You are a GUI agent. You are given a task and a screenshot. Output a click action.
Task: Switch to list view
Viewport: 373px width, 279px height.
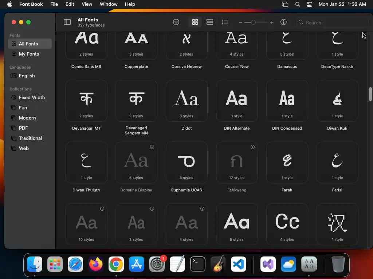225,22
